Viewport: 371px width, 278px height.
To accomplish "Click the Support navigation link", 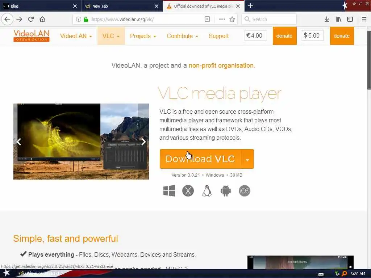I will point(218,36).
